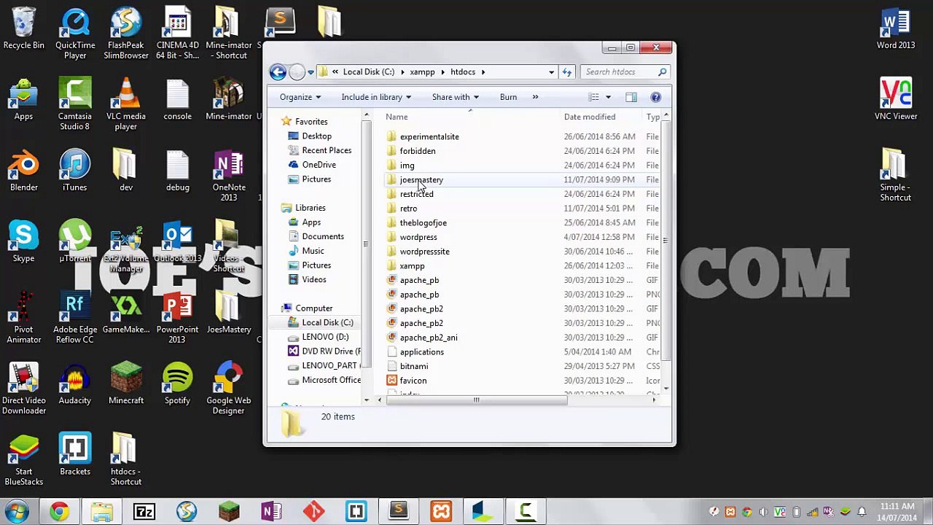
Task: Sort files by Name column header
Action: point(397,117)
